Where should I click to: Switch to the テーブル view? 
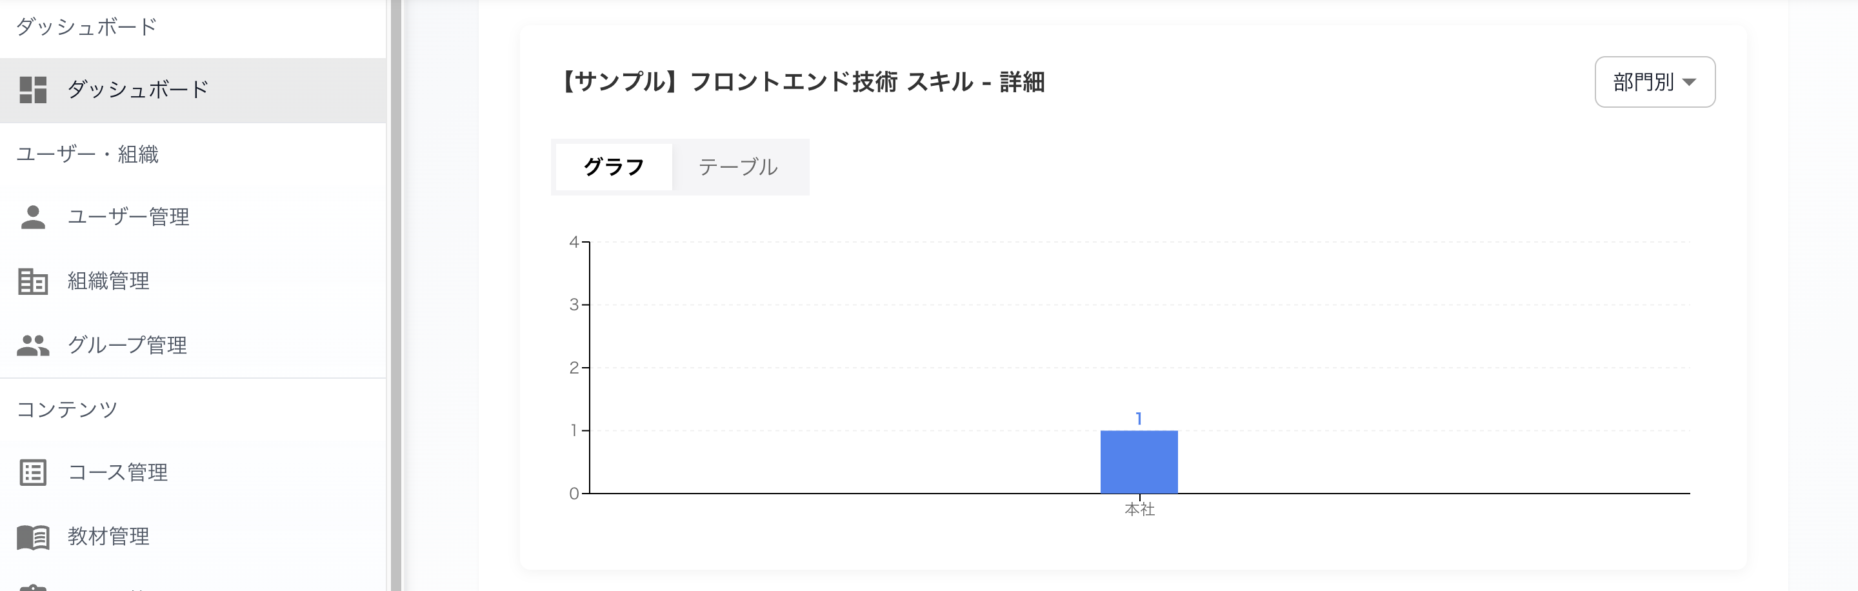[738, 166]
